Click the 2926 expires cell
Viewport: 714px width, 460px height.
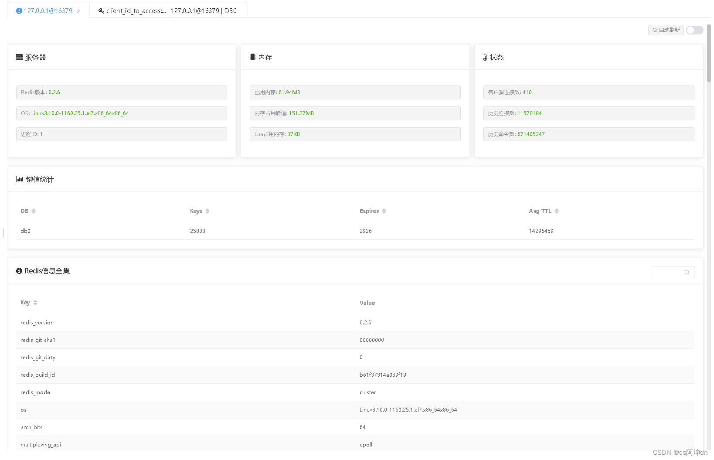coord(366,231)
